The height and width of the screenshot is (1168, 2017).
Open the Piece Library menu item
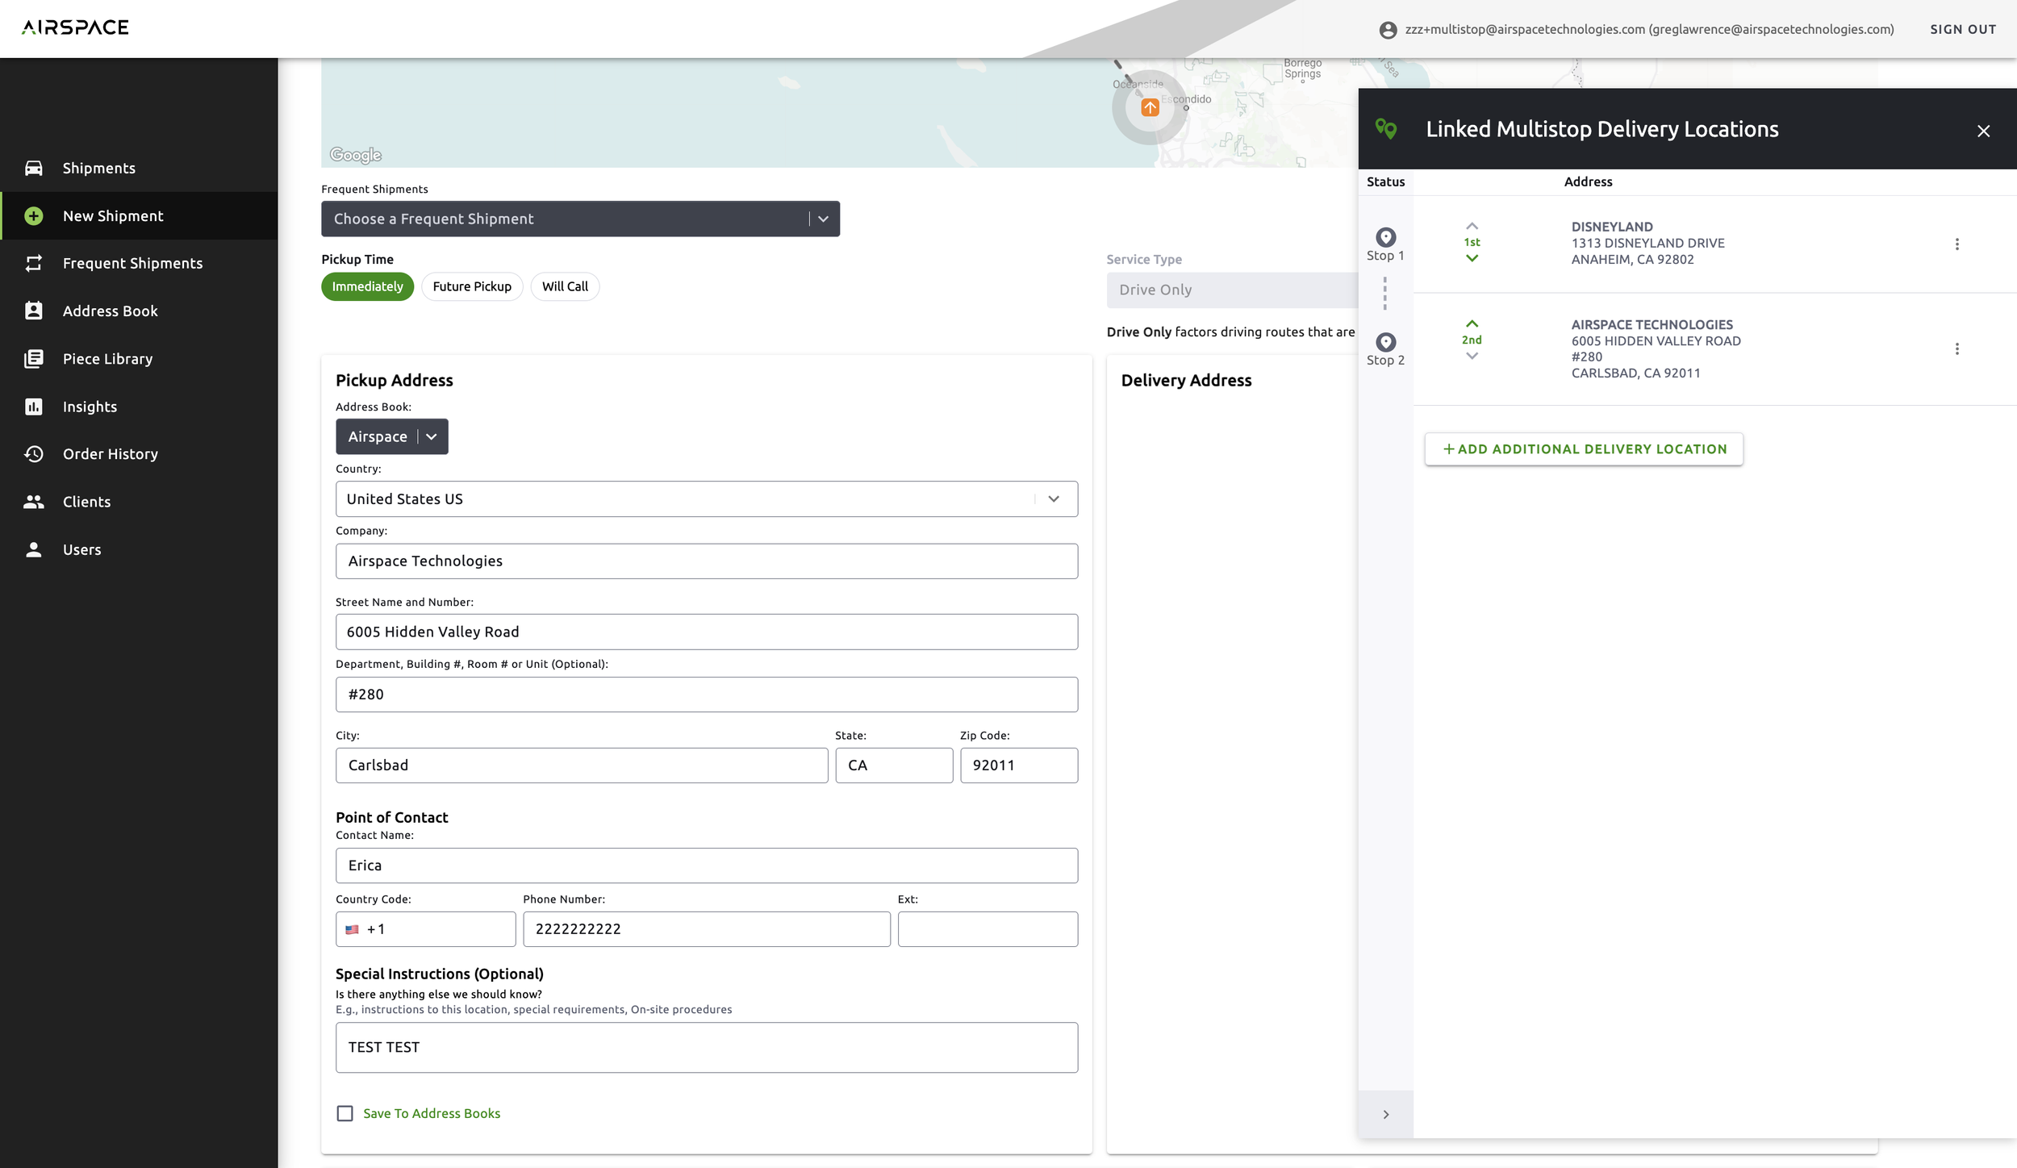(107, 359)
